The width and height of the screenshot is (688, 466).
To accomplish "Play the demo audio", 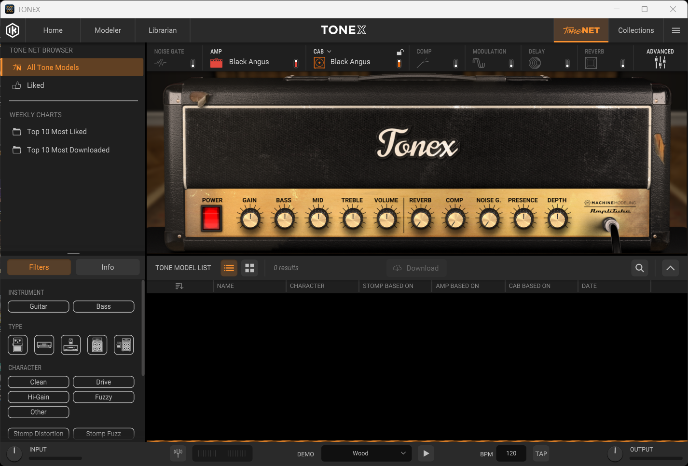I will click(426, 453).
